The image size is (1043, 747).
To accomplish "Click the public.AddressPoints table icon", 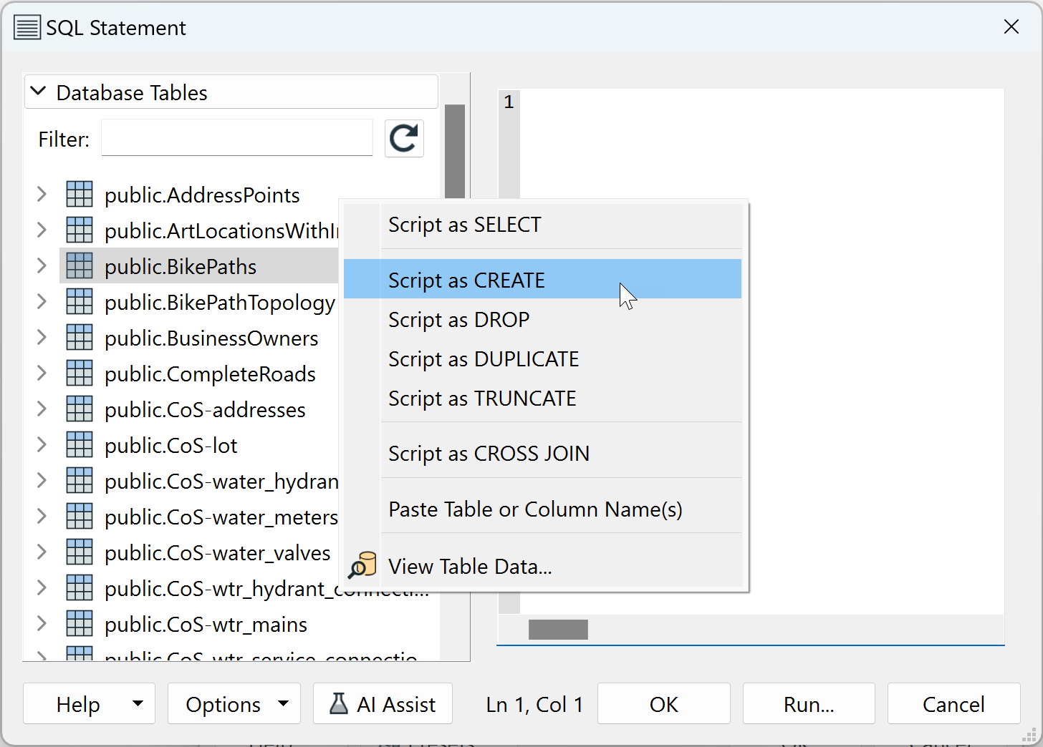I will pyautogui.click(x=80, y=195).
